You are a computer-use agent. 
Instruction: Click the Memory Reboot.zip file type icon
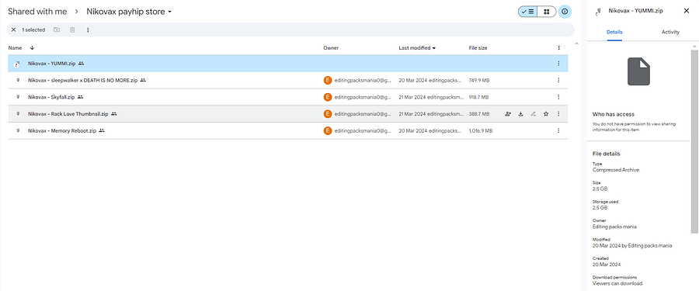tap(18, 130)
